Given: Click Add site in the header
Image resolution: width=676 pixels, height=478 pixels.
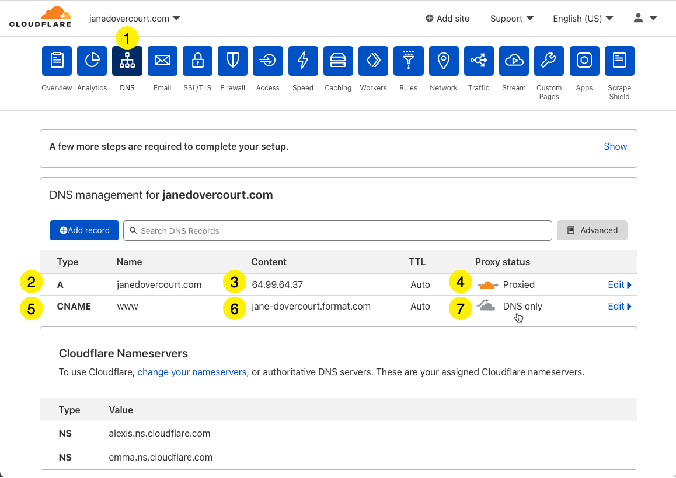Looking at the screenshot, I should tap(448, 19).
